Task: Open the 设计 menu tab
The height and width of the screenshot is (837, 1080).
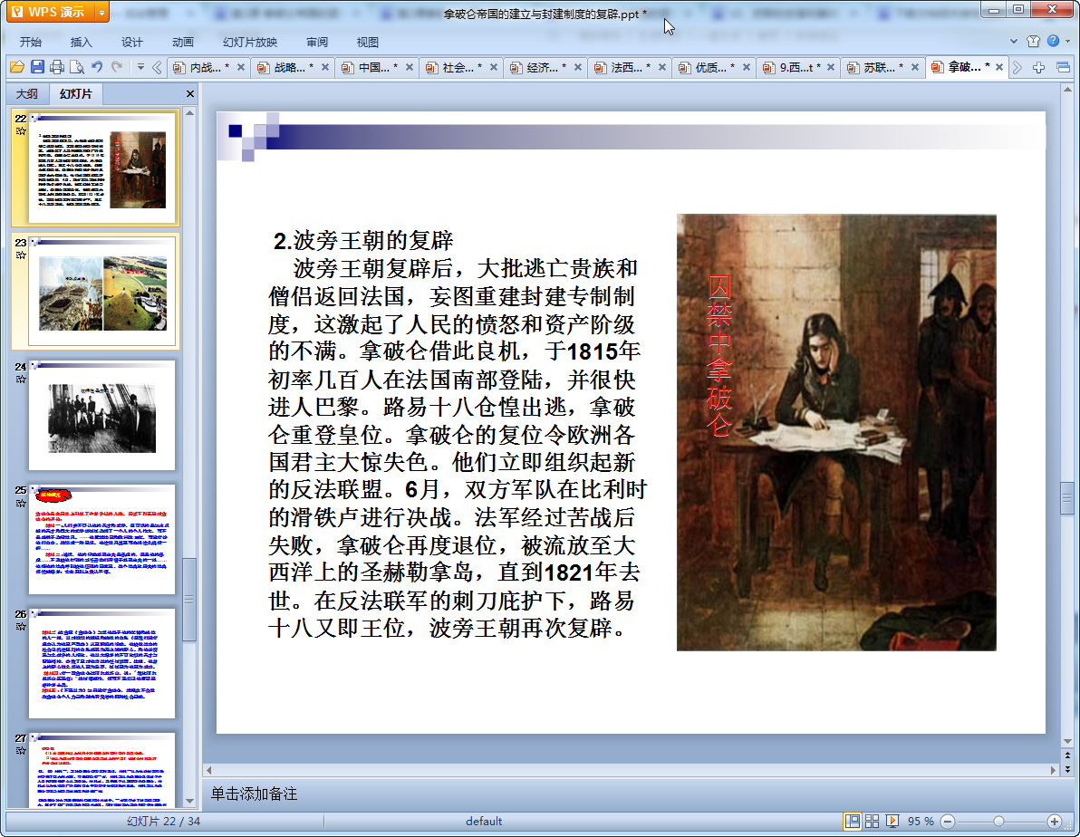Action: (132, 42)
